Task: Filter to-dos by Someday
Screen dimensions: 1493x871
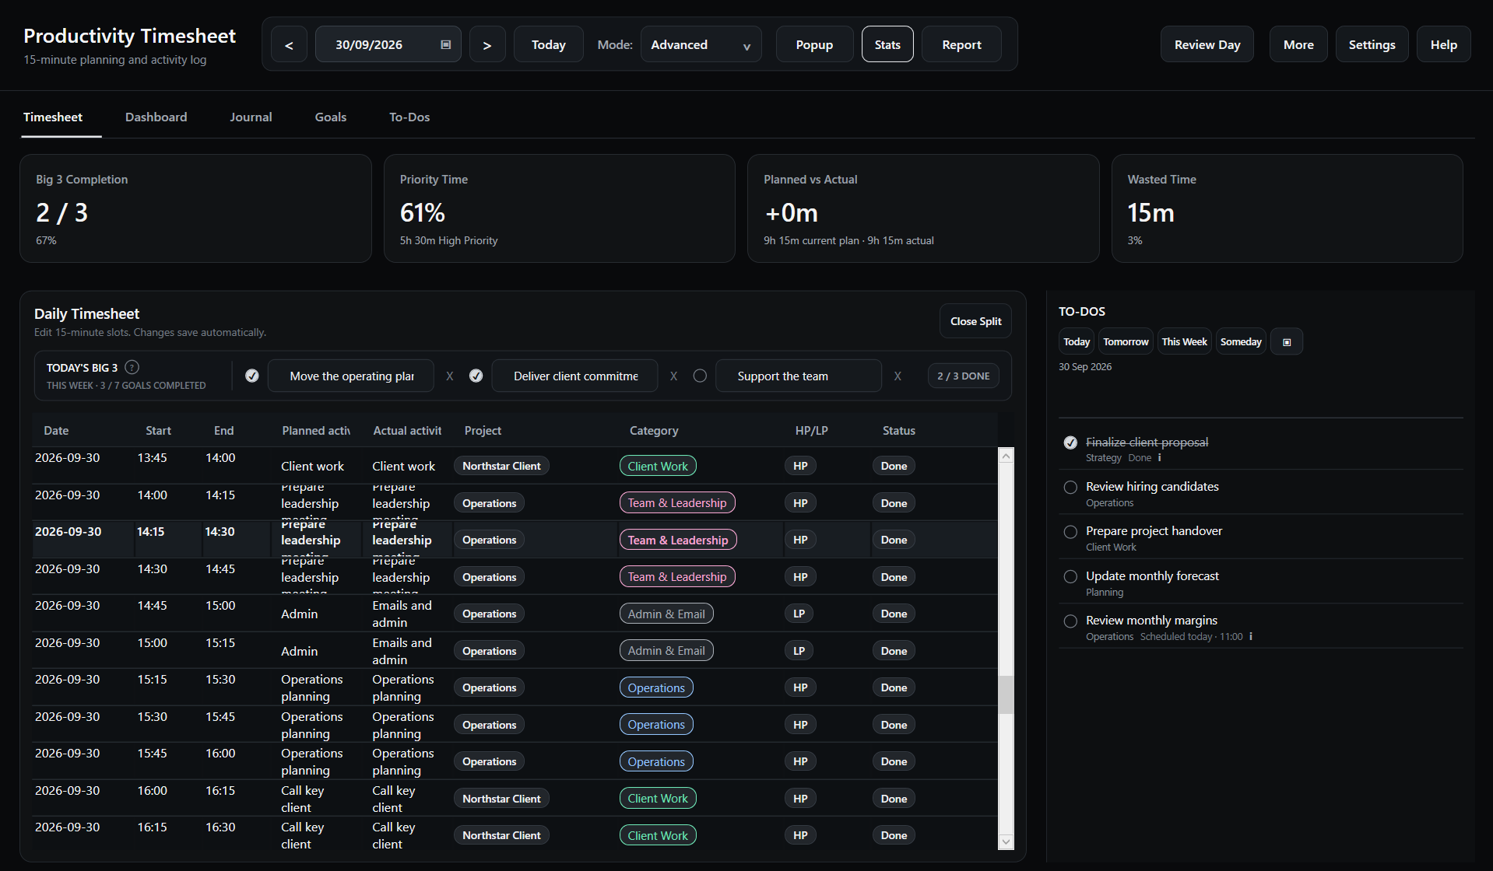Action: pyautogui.click(x=1241, y=342)
